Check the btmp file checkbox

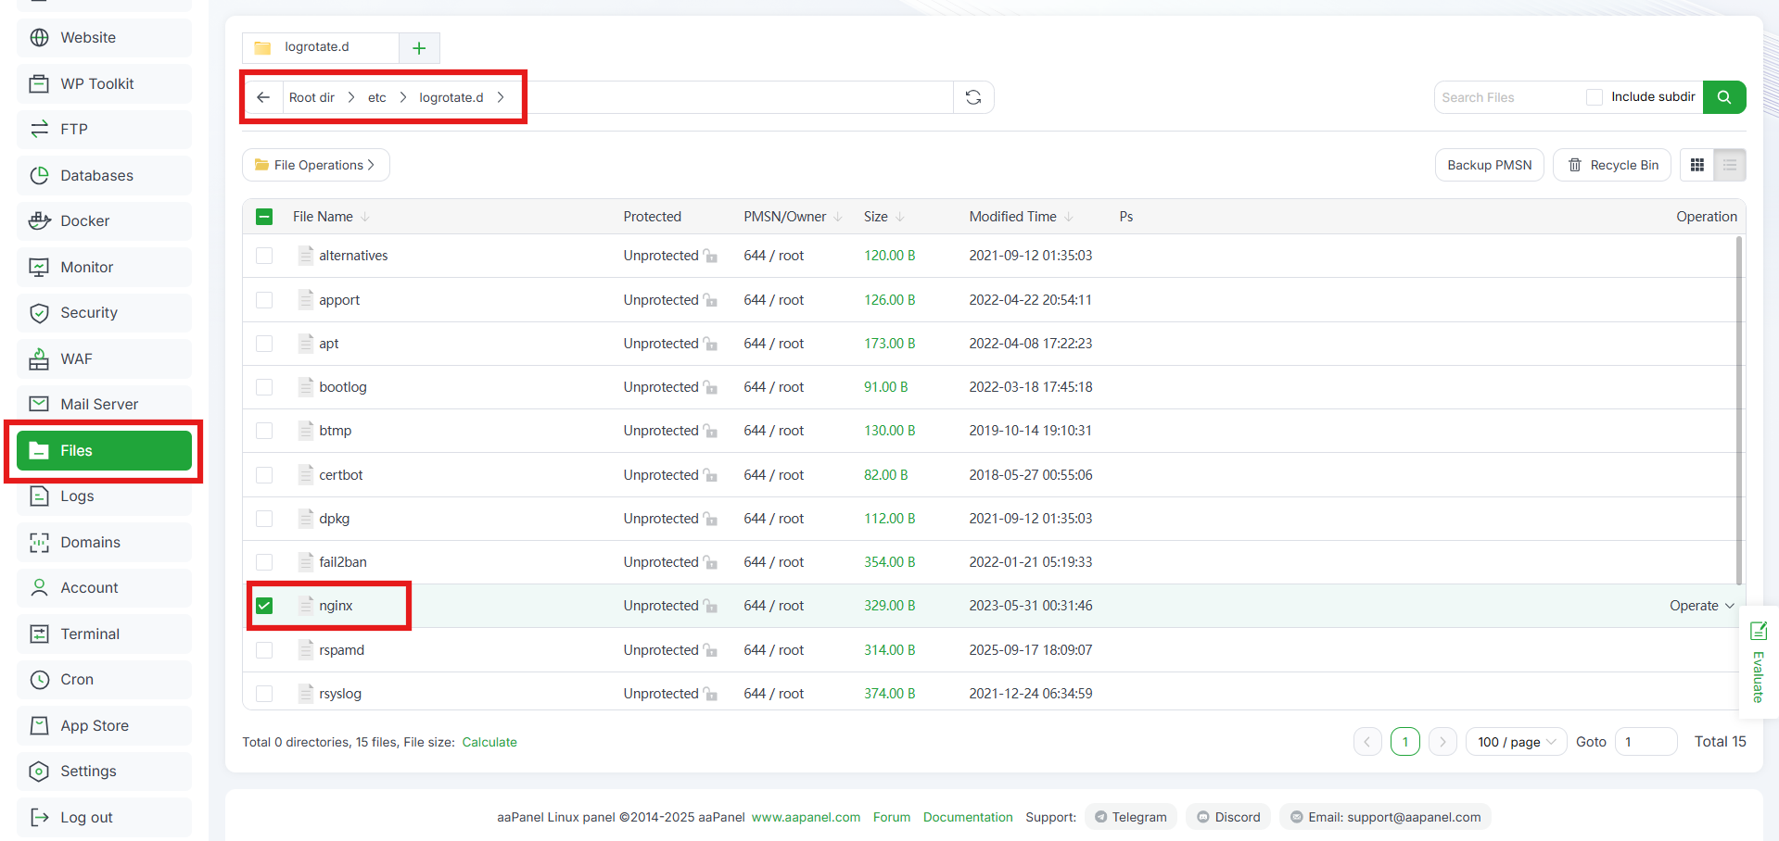(264, 431)
